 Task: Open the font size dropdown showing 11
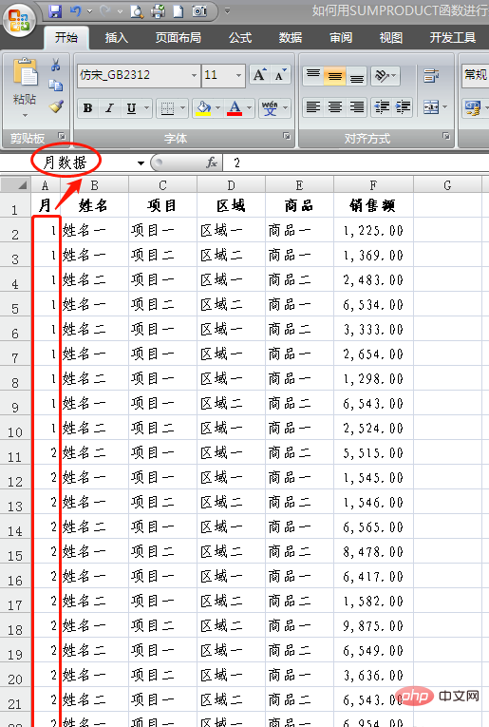(x=238, y=75)
